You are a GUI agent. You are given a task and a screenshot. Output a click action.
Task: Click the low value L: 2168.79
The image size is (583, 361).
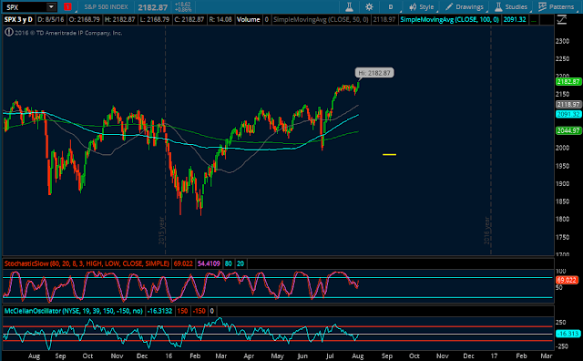154,19
